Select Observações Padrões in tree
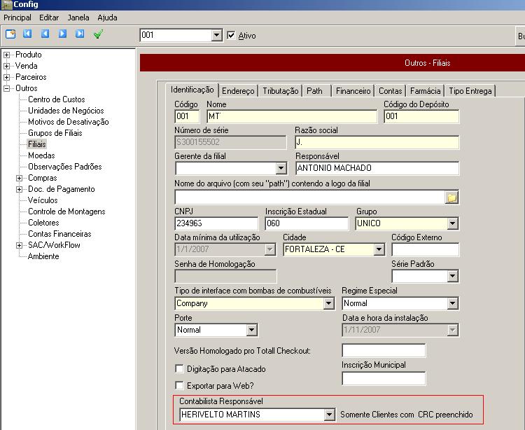 tap(65, 167)
